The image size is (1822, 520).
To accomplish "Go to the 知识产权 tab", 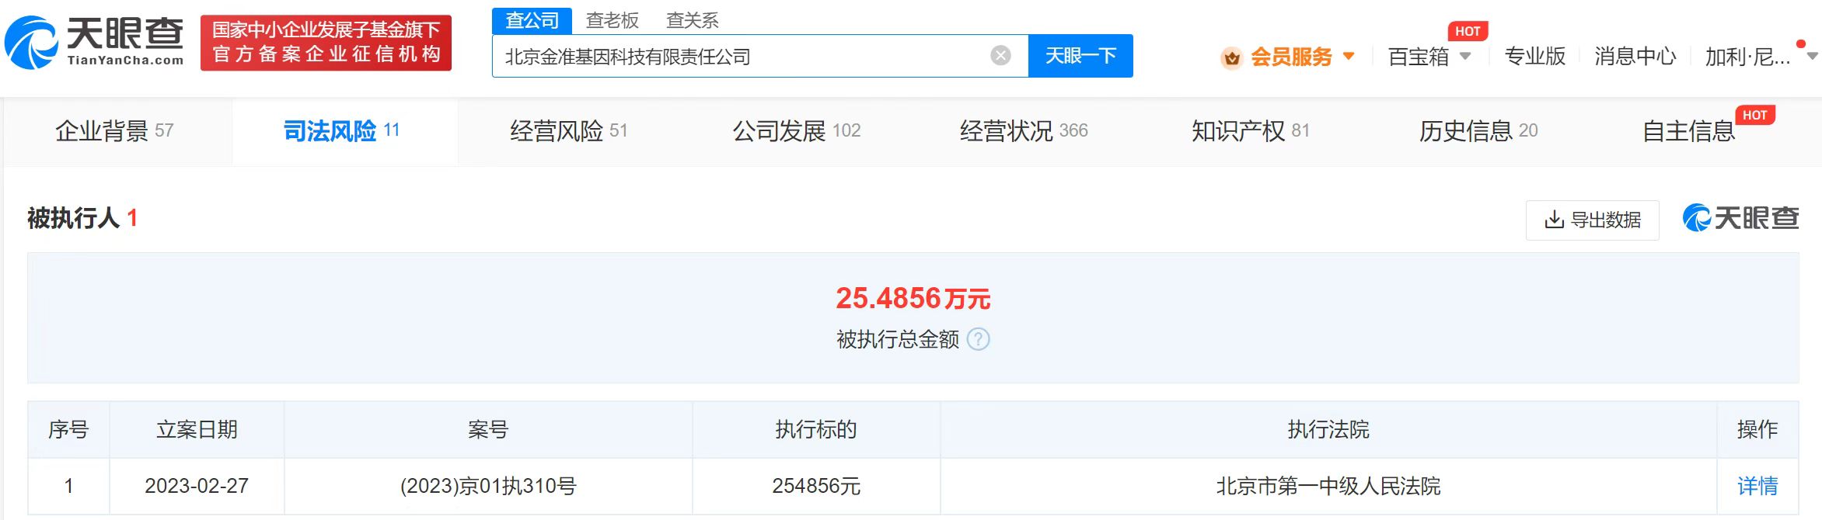I will [1250, 131].
